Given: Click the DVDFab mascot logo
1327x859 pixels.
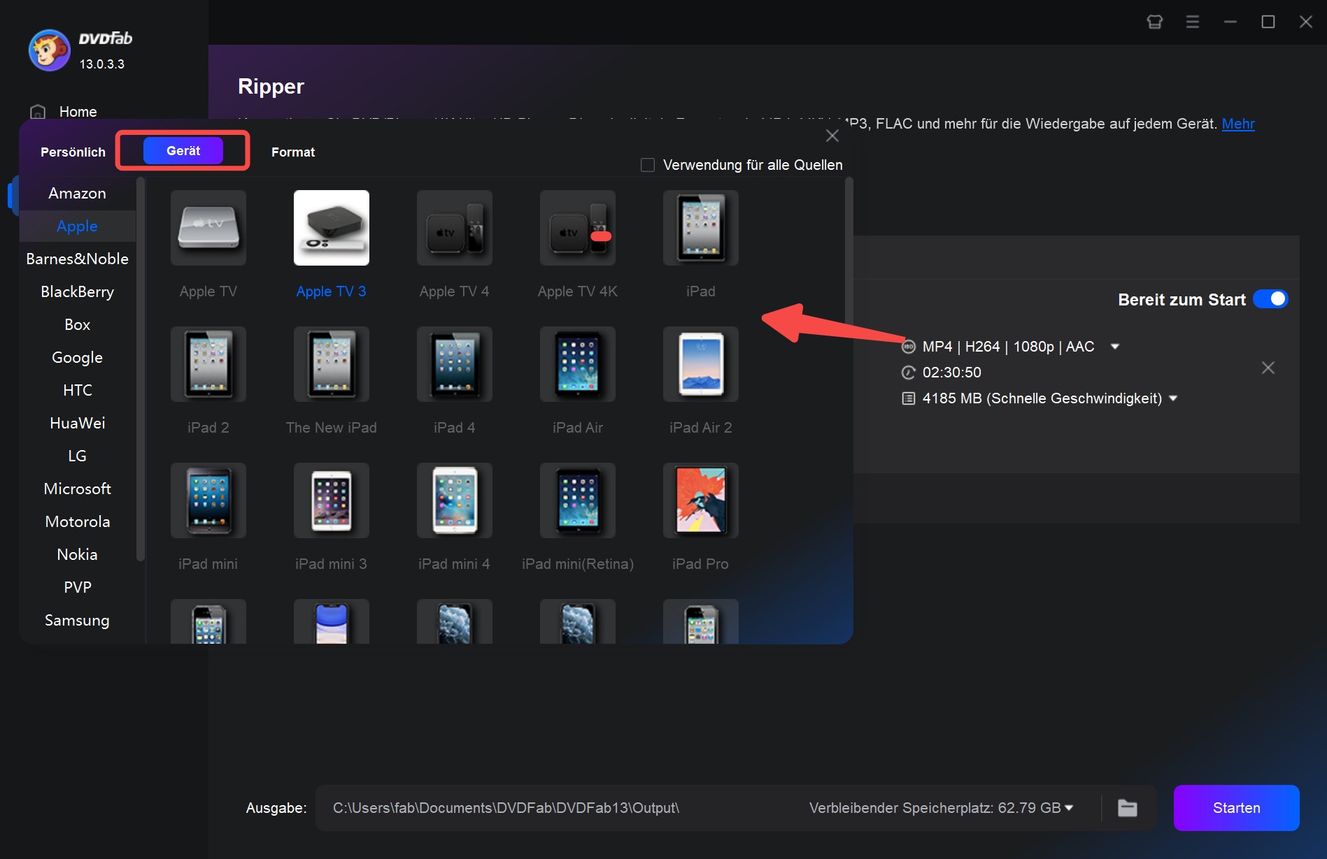Looking at the screenshot, I should [49, 50].
